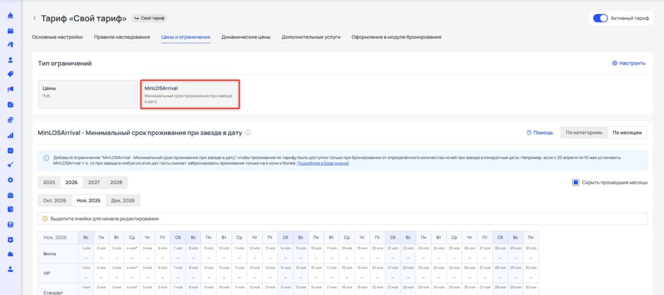Click the info icon beside the MinLOSArrival heading
Screen dimensions: 664x295
click(x=248, y=133)
